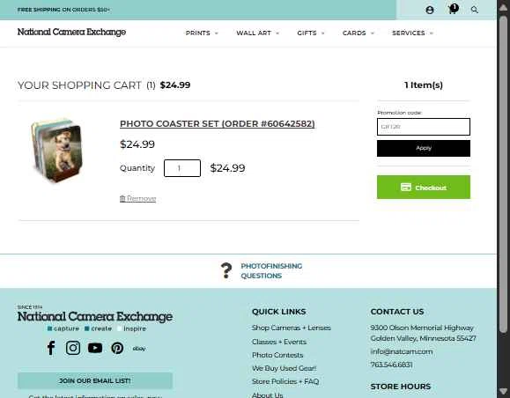510x398 pixels.
Task: Open the Pinterest social icon
Action: point(117,348)
